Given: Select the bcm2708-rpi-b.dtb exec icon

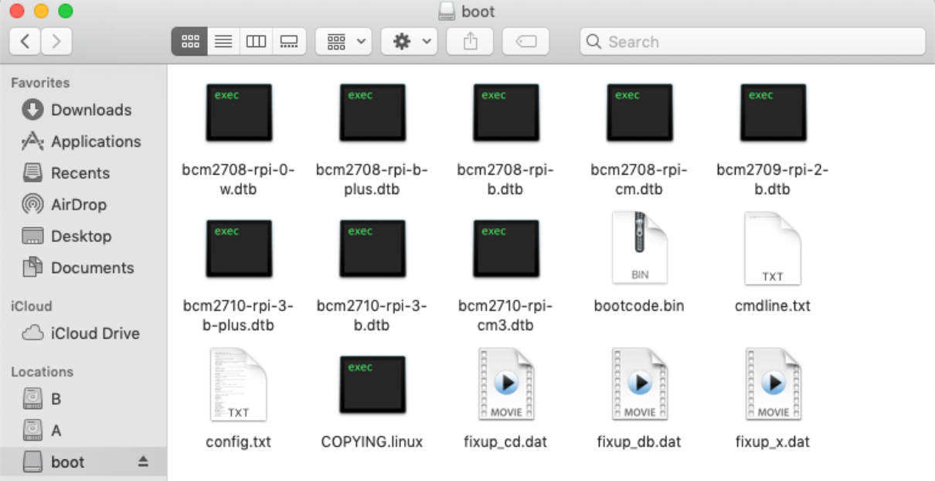Looking at the screenshot, I should (x=506, y=113).
